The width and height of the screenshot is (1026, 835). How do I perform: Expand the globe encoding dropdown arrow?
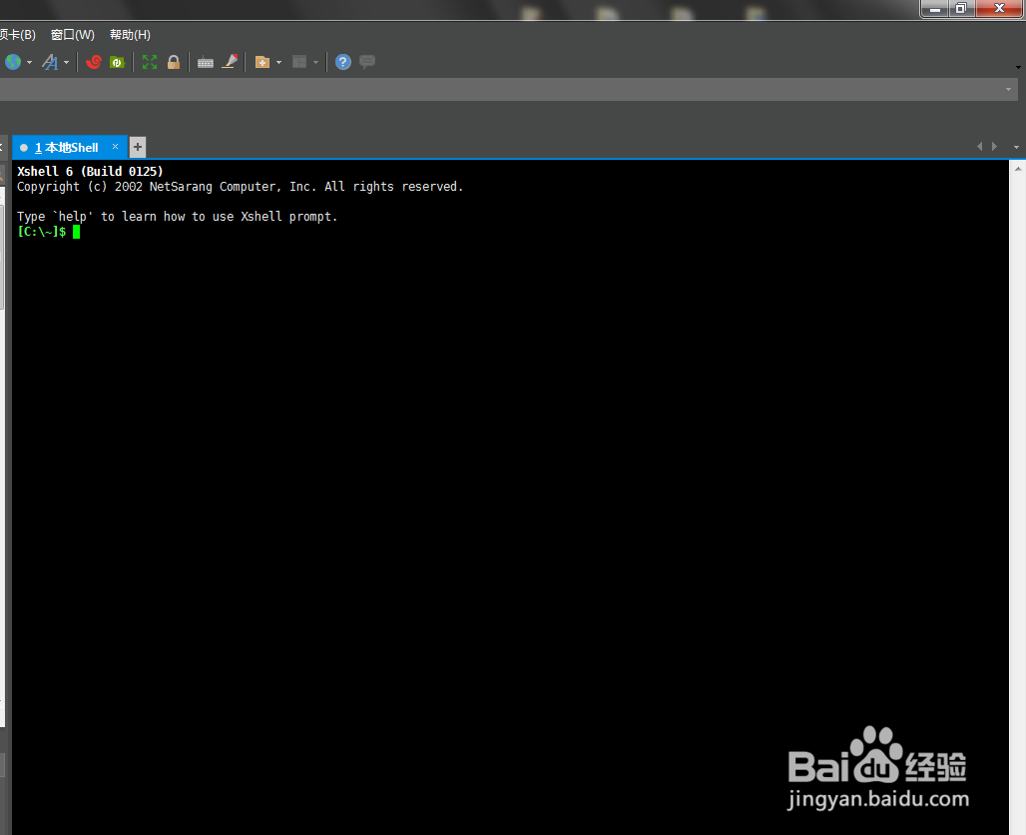pos(30,63)
